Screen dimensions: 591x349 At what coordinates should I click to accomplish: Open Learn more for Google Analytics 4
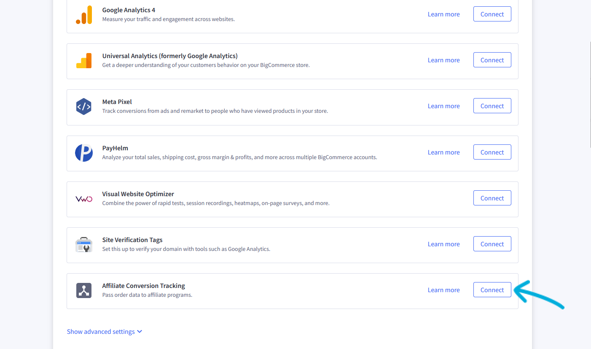tap(443, 14)
